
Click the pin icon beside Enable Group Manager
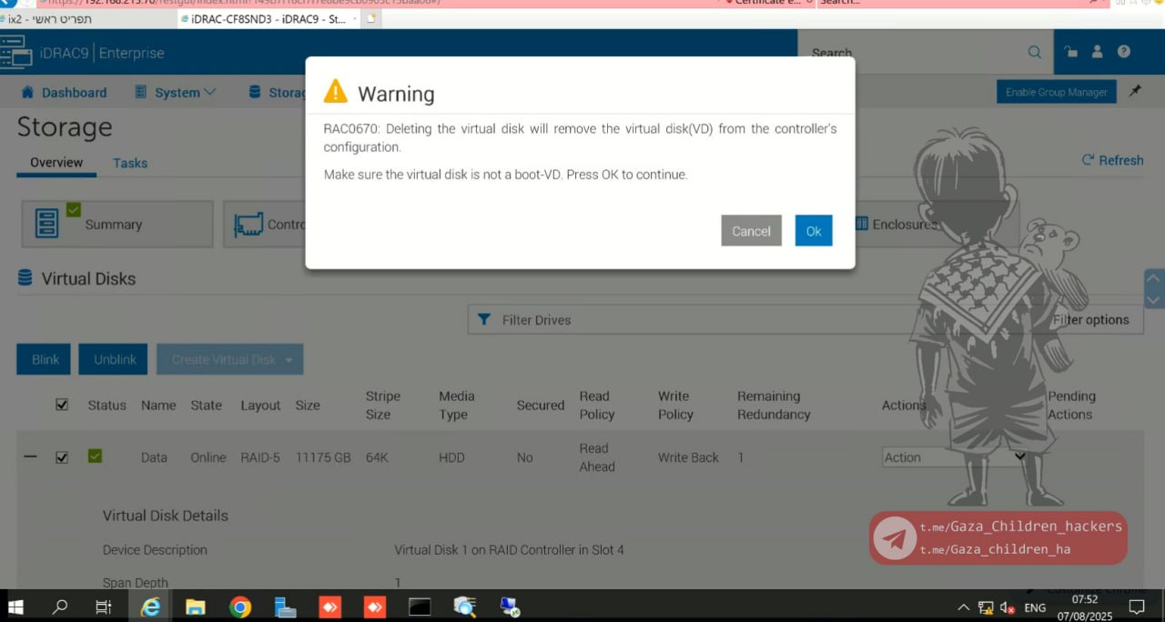(1135, 92)
